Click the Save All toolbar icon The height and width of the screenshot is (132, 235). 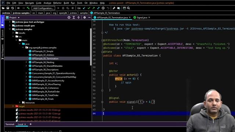pos(8,8)
